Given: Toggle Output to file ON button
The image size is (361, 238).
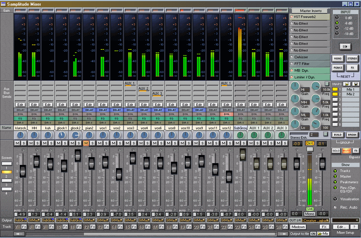Looking at the screenshot, I should [x=313, y=234].
